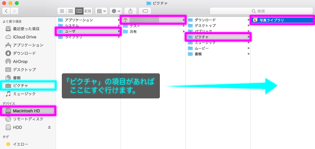Click the disclosure arrow beside the 書類 folder

pyautogui.click(x=249, y=54)
